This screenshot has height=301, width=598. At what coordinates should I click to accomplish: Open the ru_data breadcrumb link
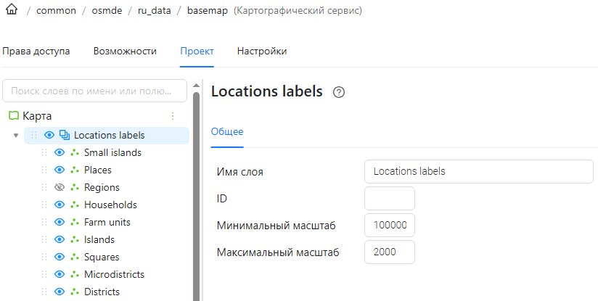coord(154,10)
